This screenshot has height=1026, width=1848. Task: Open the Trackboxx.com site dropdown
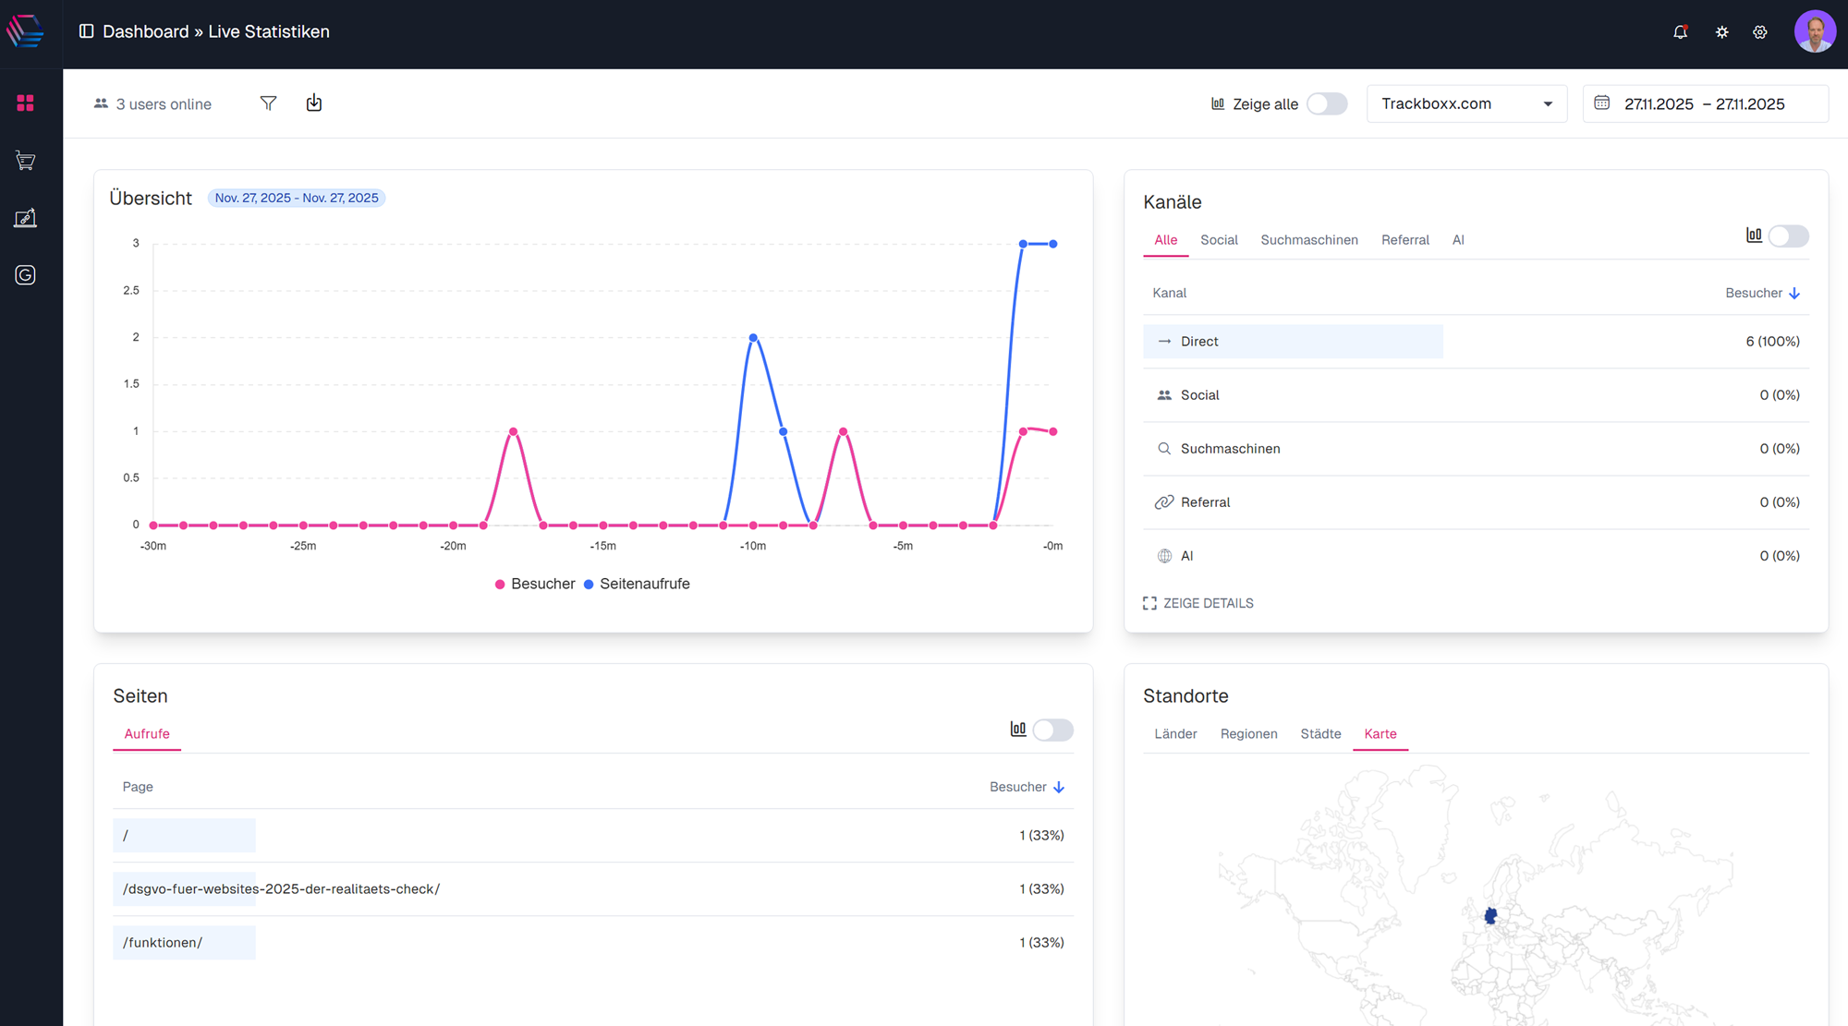[x=1466, y=104]
